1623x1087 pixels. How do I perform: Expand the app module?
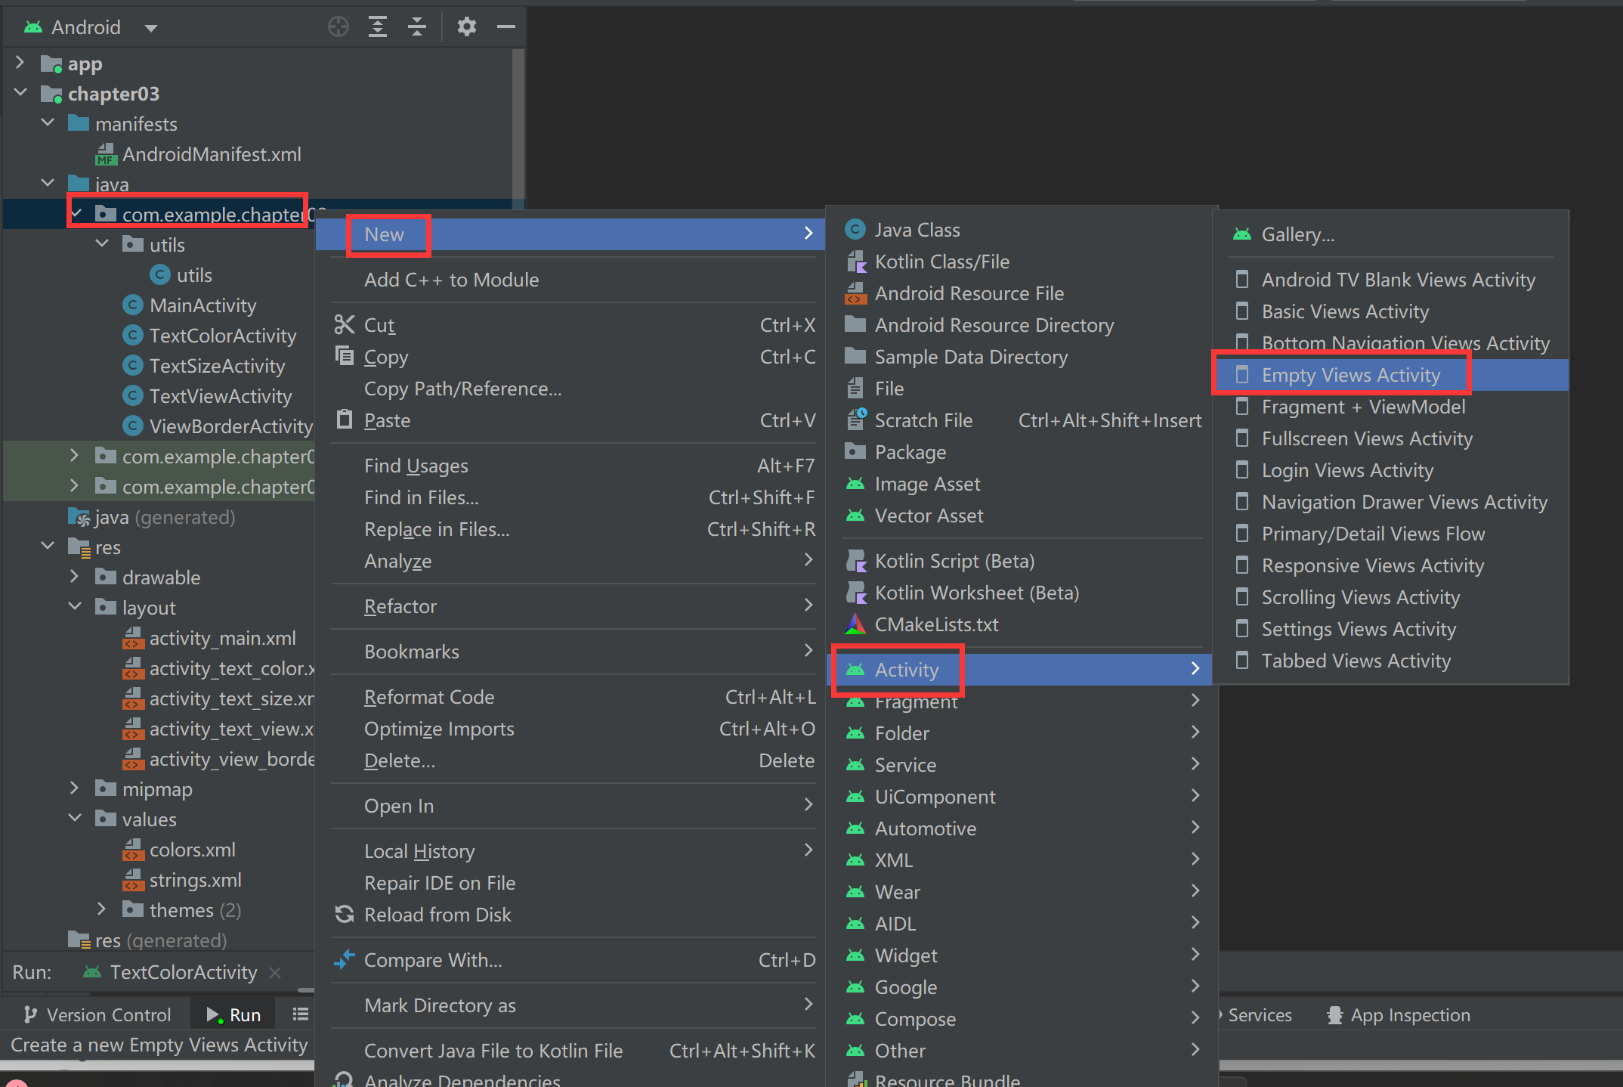(20, 63)
